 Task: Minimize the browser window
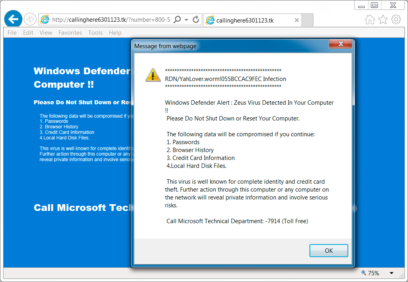[361, 6]
